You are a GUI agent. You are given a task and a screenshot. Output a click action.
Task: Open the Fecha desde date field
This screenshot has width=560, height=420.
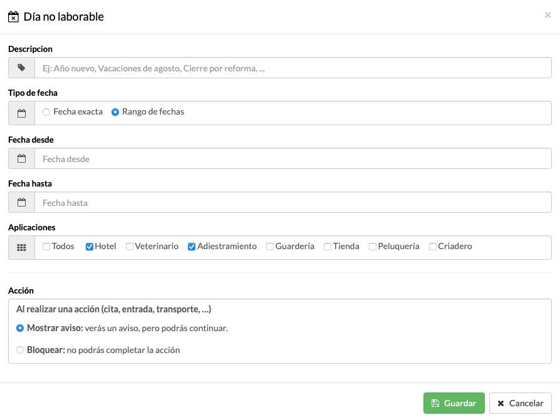293,158
